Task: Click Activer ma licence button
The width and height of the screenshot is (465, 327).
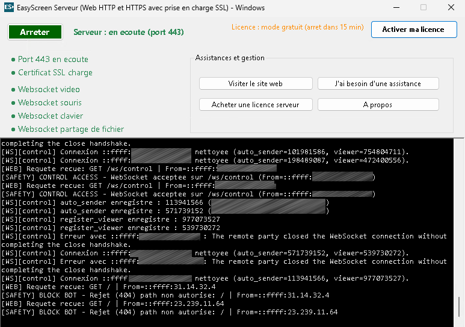Action: [414, 30]
